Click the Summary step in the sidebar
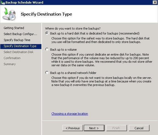 (x=10, y=64)
